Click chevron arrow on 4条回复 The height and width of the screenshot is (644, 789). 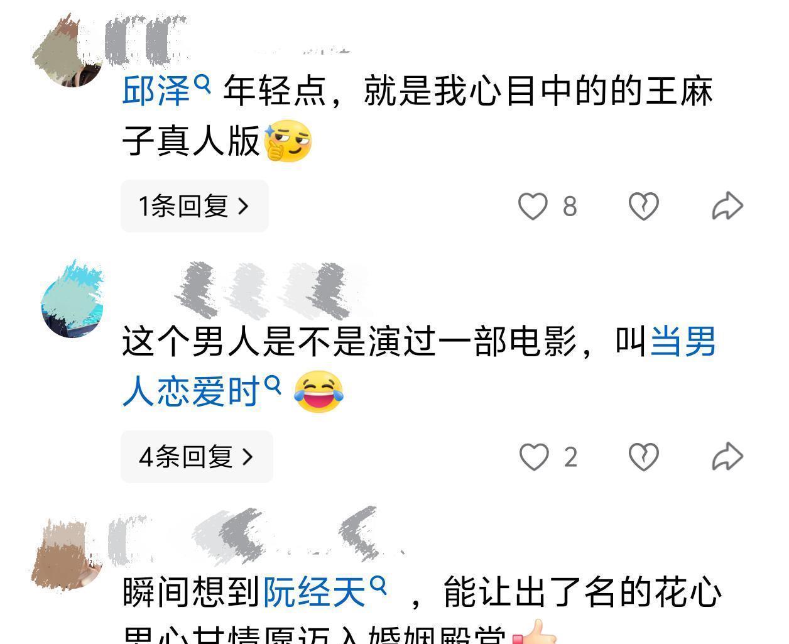pyautogui.click(x=248, y=457)
